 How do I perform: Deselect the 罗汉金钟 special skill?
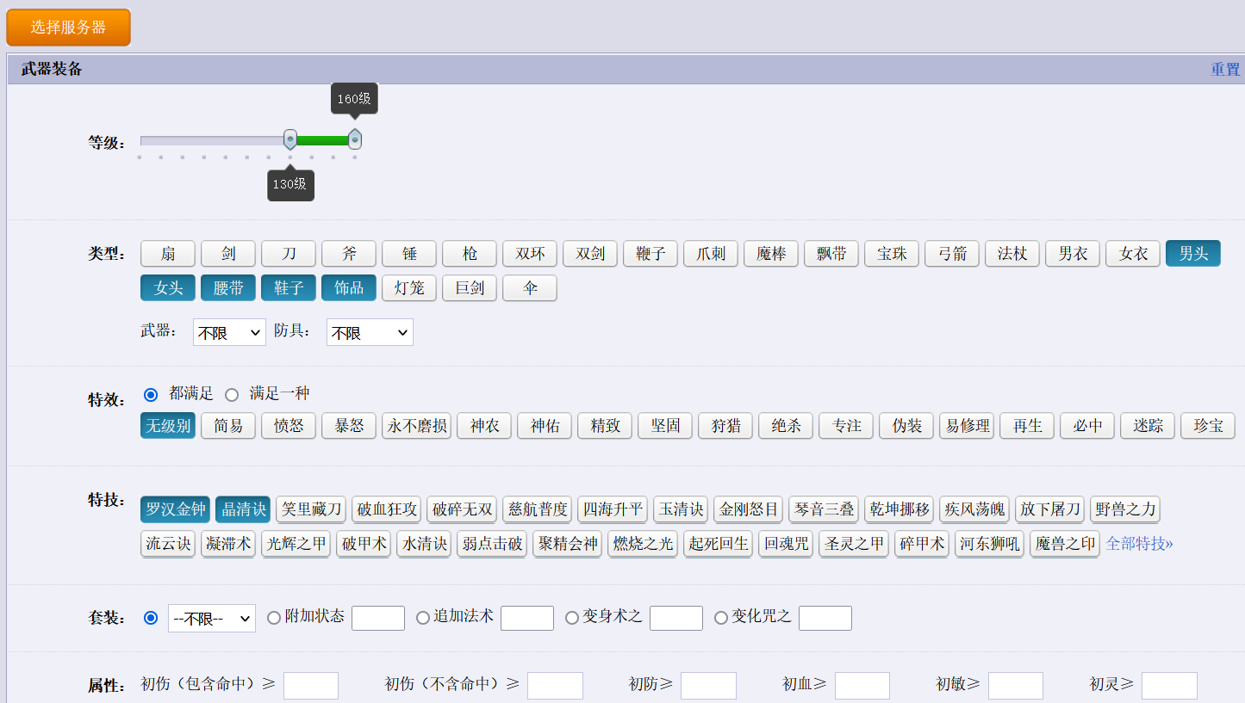pos(175,509)
